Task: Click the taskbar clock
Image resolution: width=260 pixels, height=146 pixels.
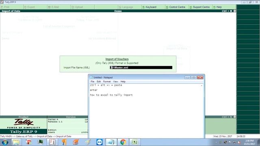Action: tap(249, 142)
